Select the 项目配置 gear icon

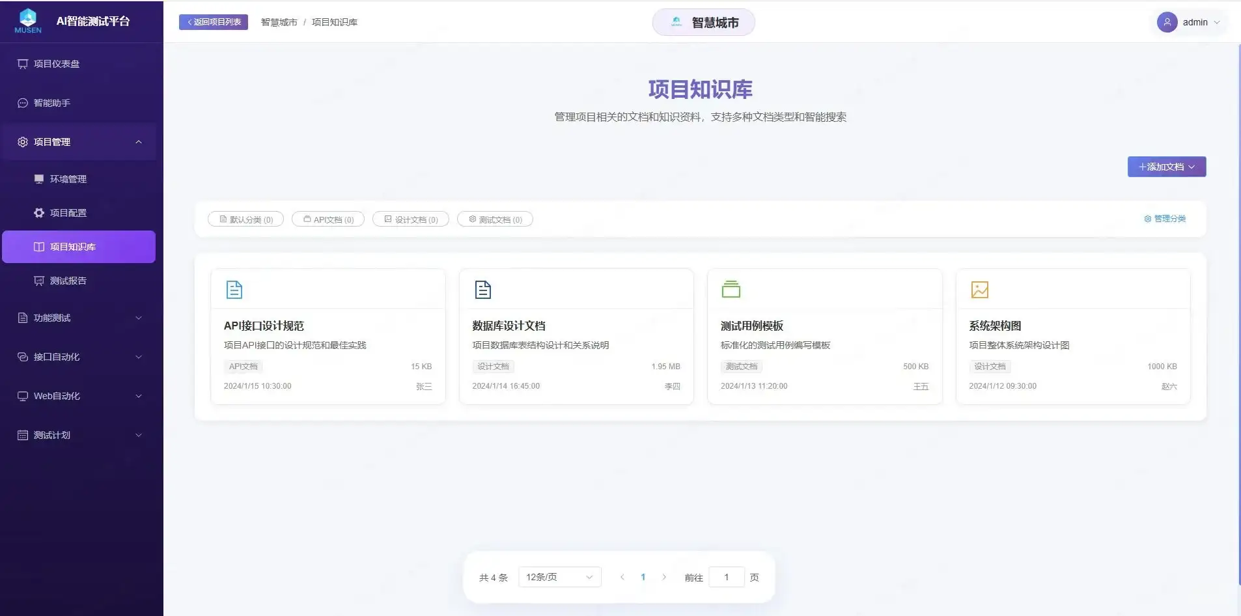[39, 212]
